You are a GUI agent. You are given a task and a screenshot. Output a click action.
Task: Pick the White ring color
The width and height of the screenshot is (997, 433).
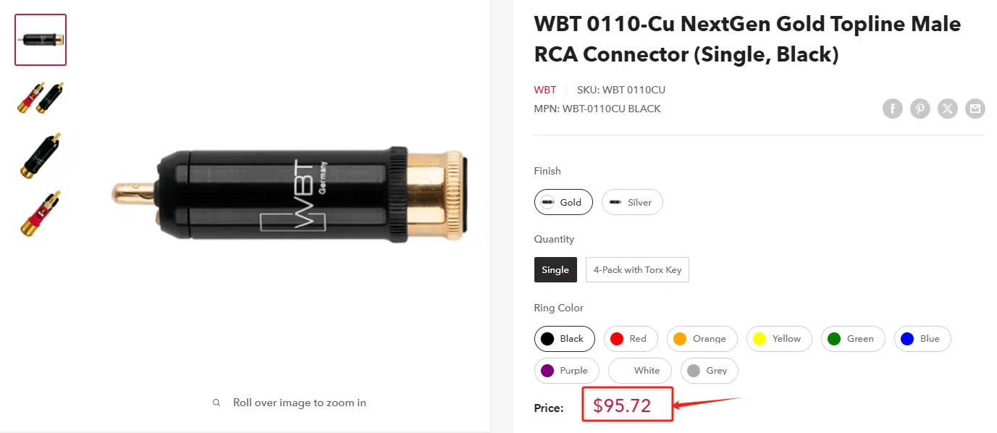click(x=639, y=371)
